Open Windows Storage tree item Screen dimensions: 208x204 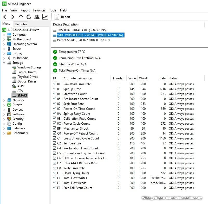[x=29, y=67]
